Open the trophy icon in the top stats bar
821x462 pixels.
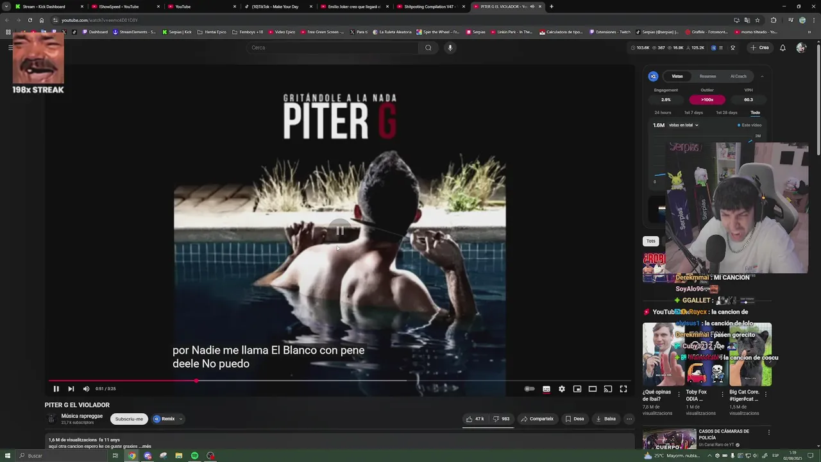point(732,47)
